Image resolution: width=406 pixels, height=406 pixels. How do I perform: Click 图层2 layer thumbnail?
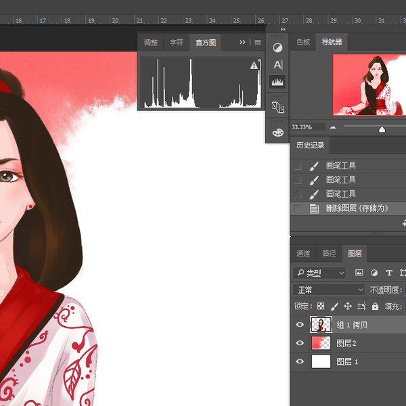click(x=321, y=343)
